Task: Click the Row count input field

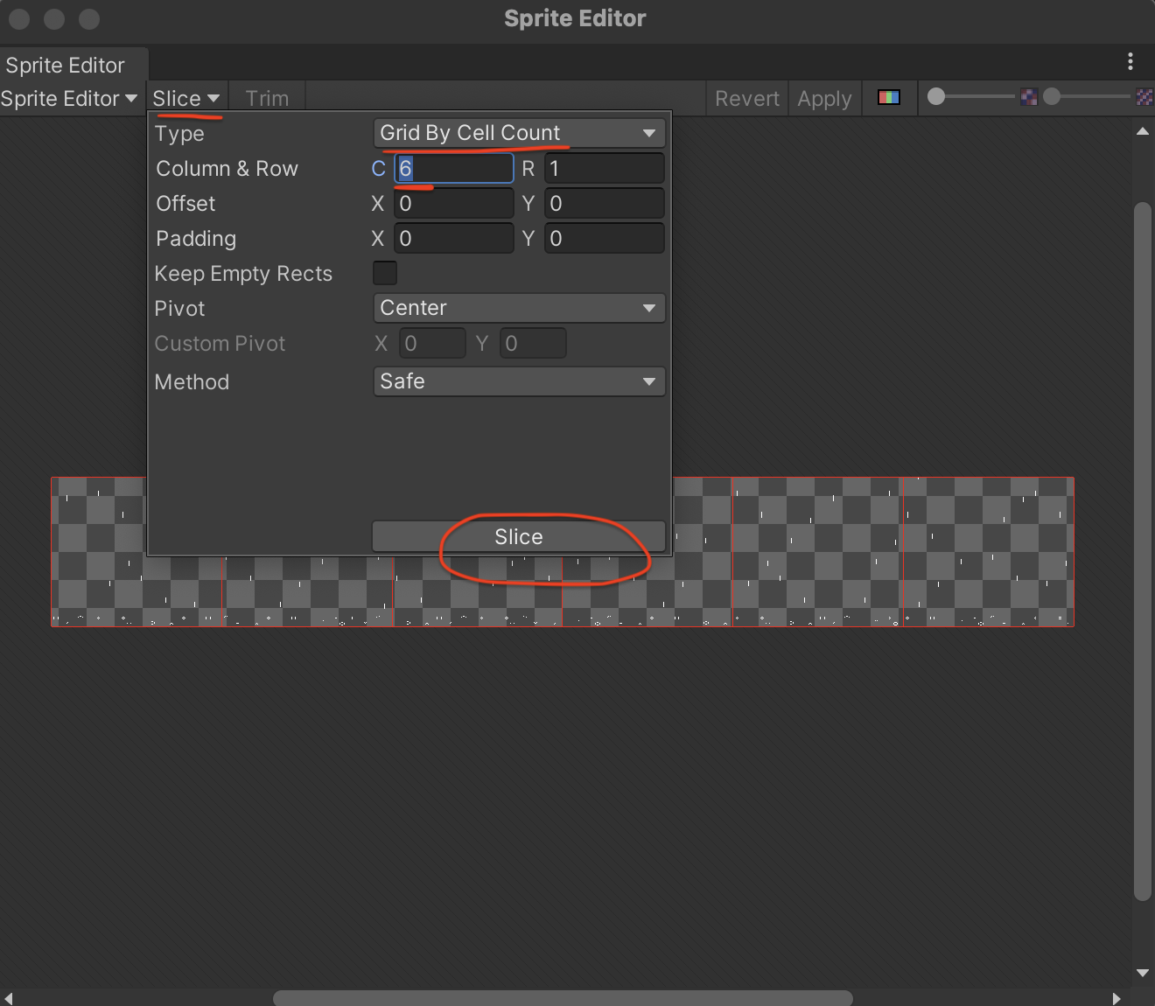Action: (605, 168)
